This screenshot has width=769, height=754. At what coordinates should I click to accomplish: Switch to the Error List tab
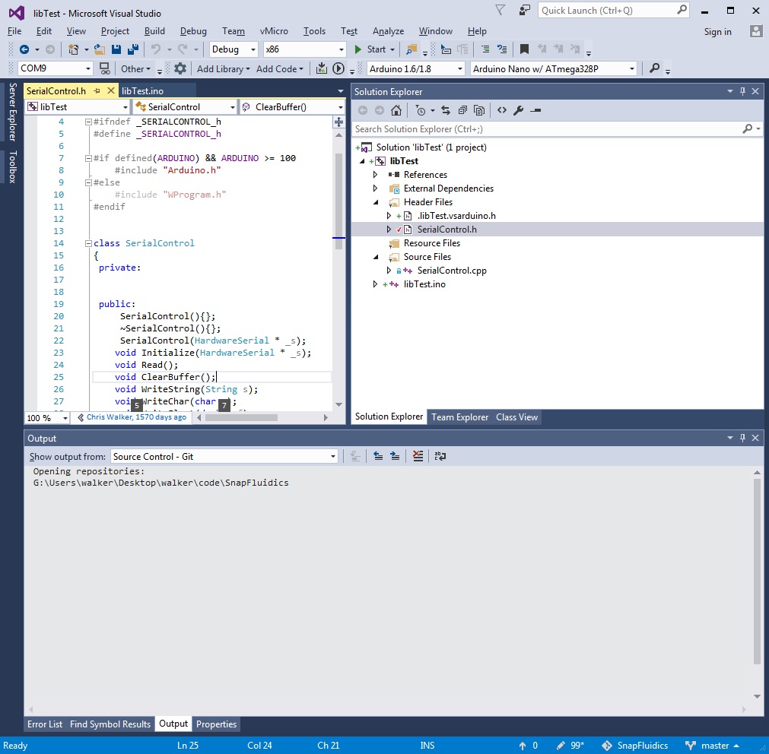(x=45, y=724)
